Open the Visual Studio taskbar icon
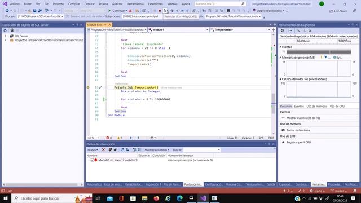 point(203,198)
